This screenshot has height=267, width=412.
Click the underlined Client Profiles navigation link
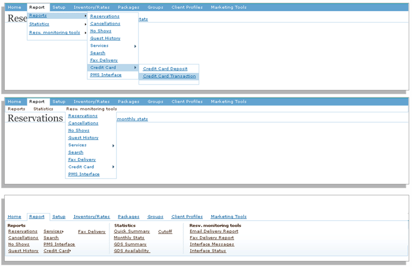(x=187, y=217)
